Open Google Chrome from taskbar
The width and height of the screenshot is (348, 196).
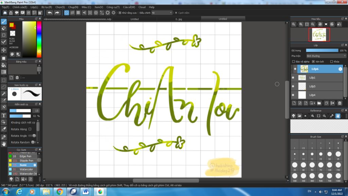(59, 192)
